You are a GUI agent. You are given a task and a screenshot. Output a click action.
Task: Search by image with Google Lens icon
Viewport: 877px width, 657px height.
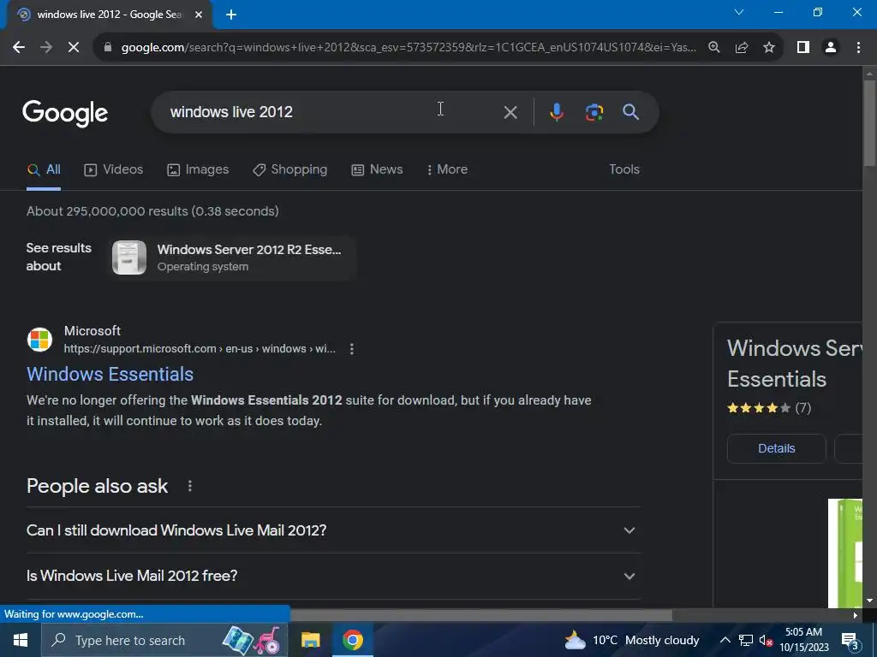(594, 112)
